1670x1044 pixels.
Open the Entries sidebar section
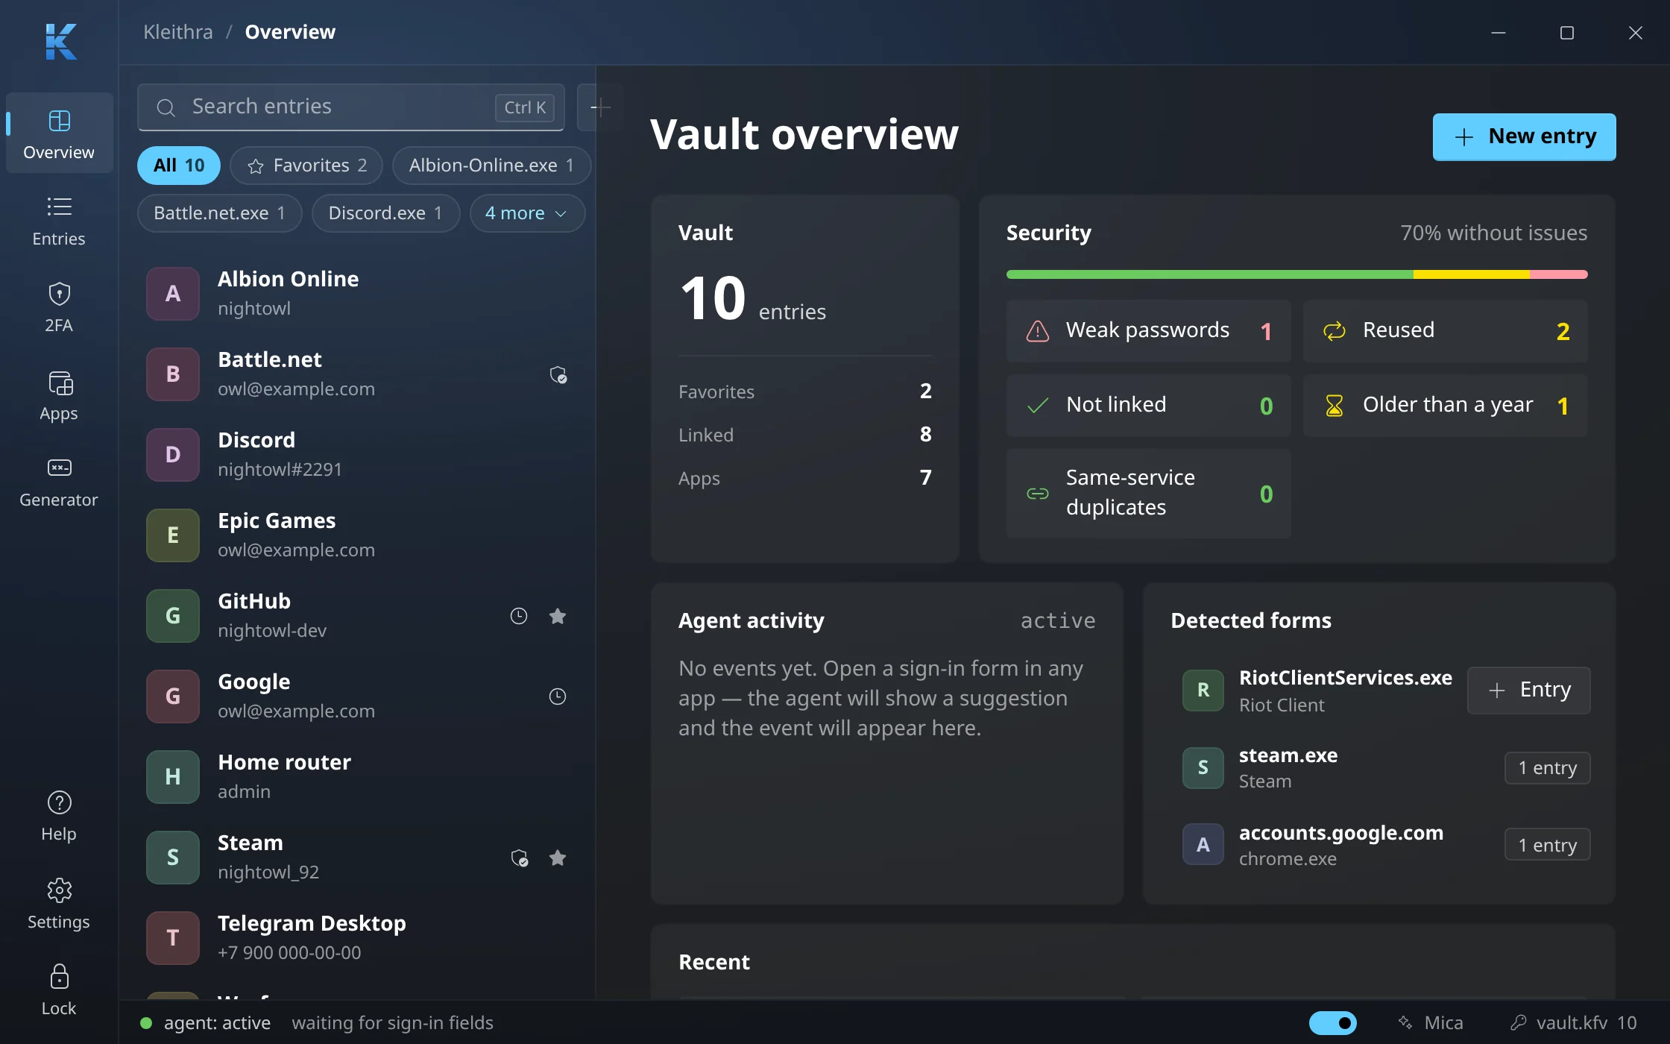click(x=59, y=221)
